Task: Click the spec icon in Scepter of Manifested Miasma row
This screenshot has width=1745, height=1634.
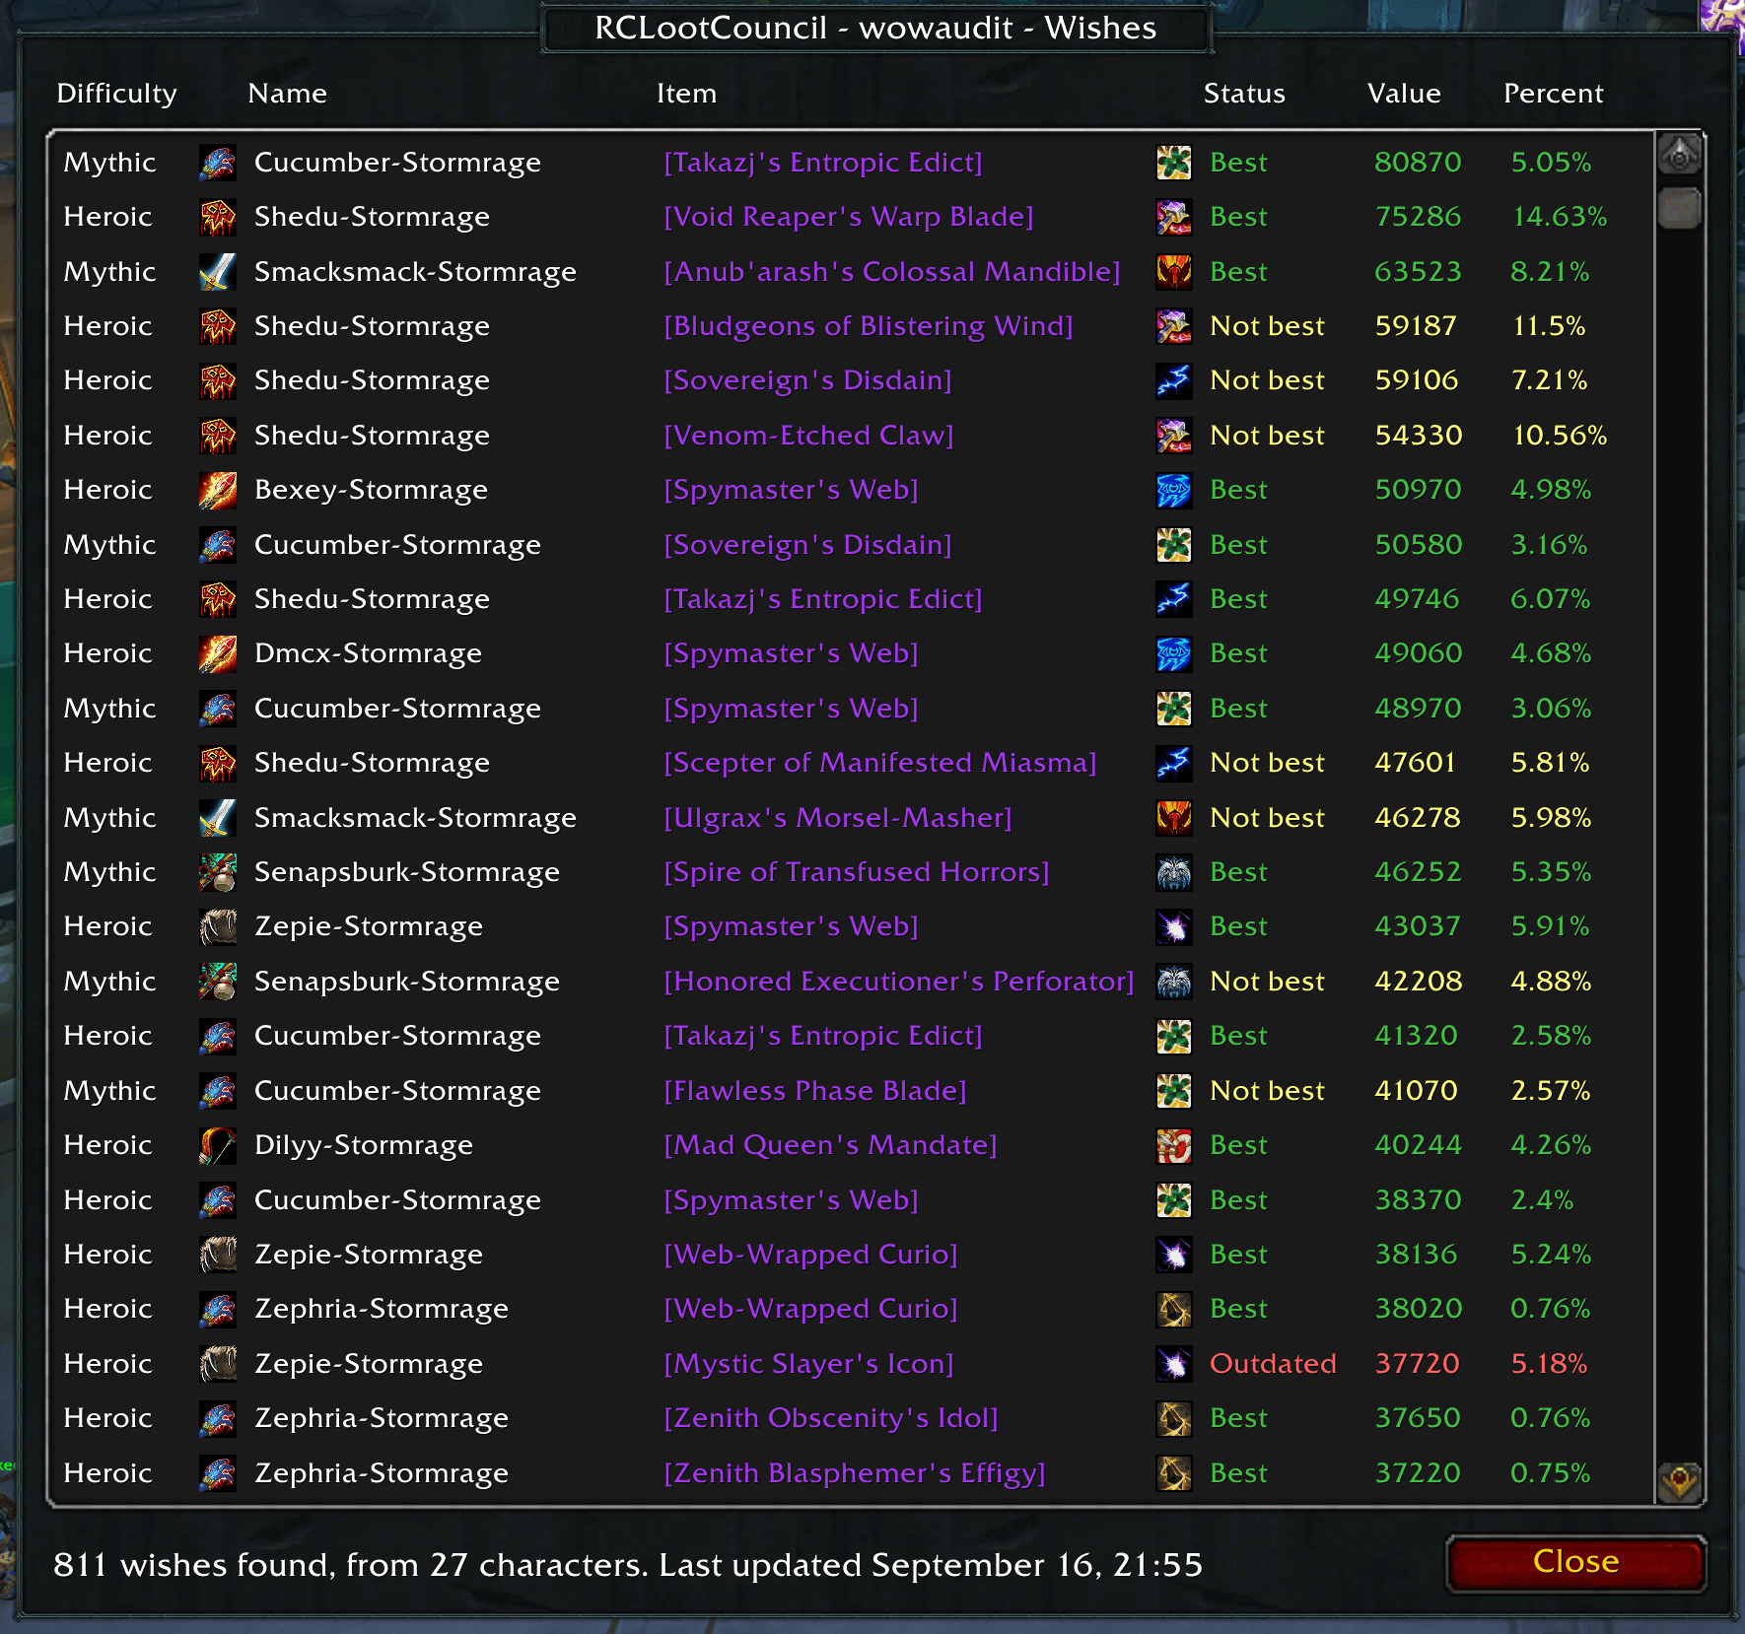Action: (x=1173, y=763)
